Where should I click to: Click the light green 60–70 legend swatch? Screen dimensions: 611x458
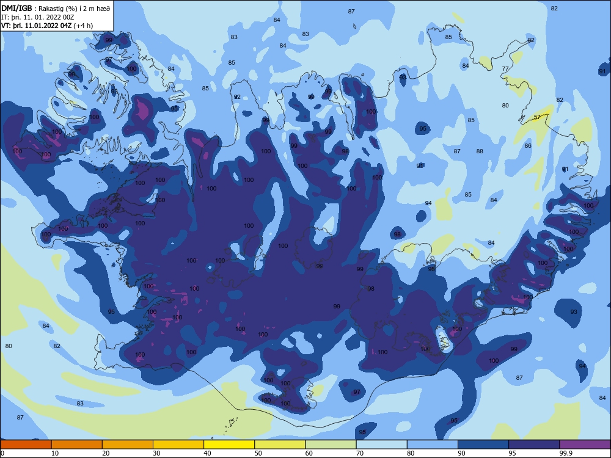(x=331, y=445)
